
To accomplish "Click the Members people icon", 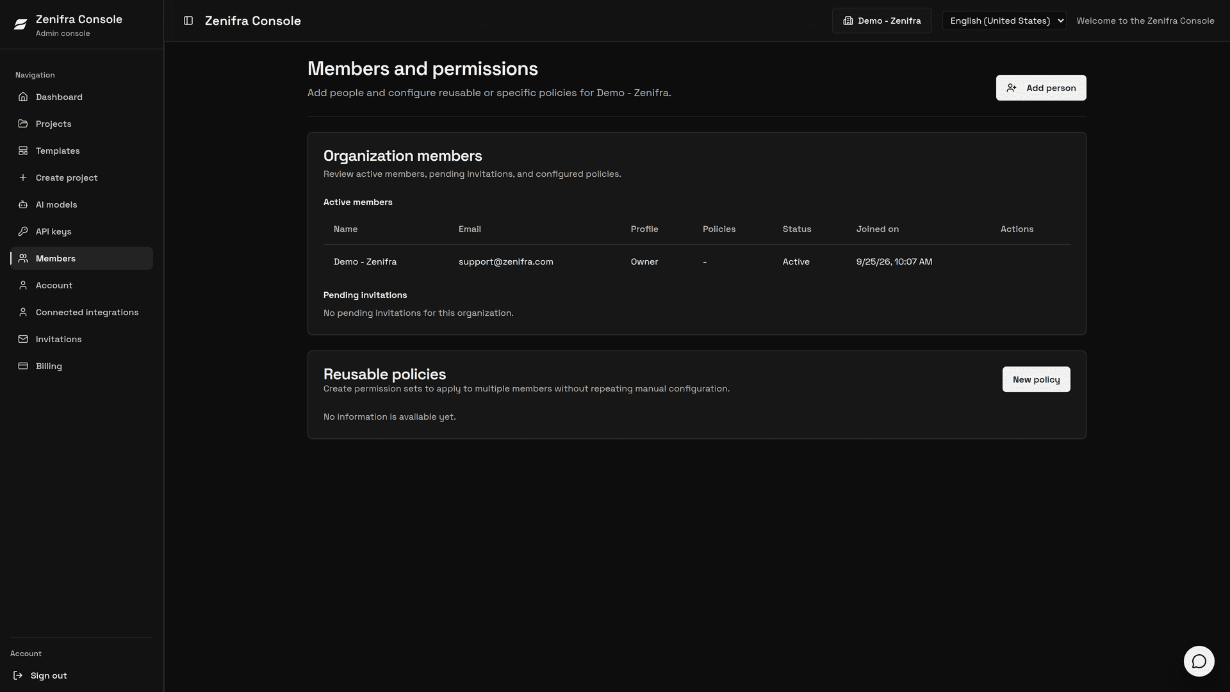I will (23, 258).
